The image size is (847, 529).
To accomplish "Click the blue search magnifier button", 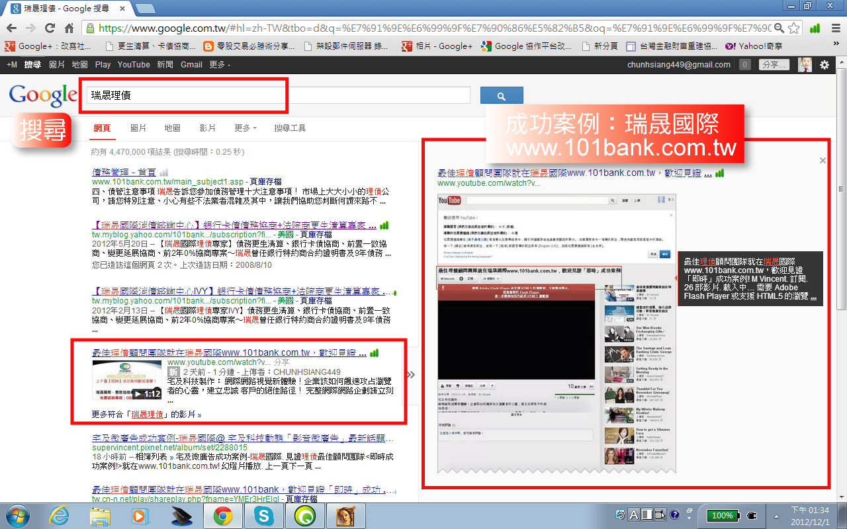I will pos(502,96).
